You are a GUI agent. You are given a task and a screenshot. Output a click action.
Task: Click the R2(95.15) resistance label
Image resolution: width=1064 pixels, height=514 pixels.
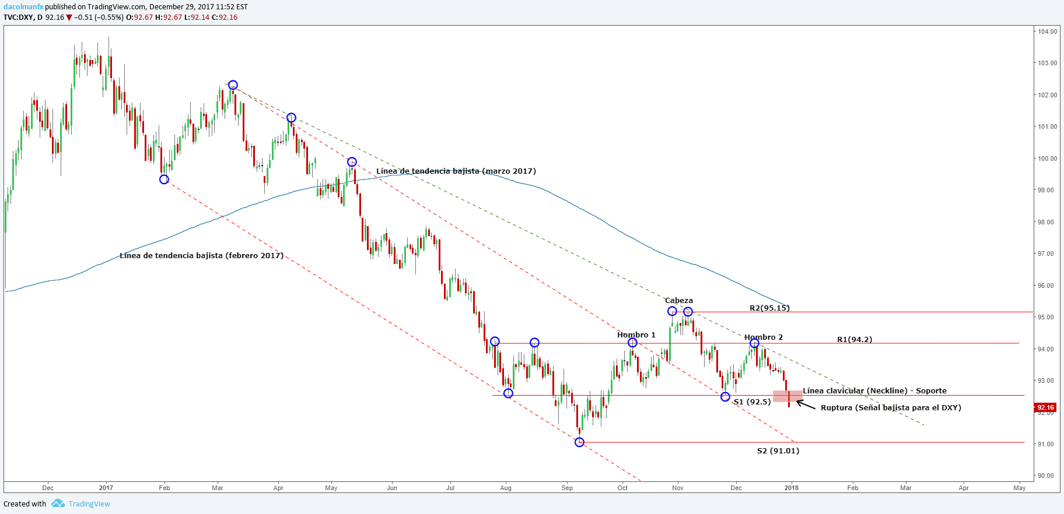point(769,308)
